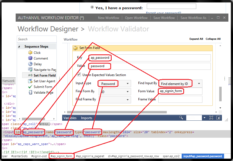
Task: Choose Open Workflow in title bar
Action: 136,18
